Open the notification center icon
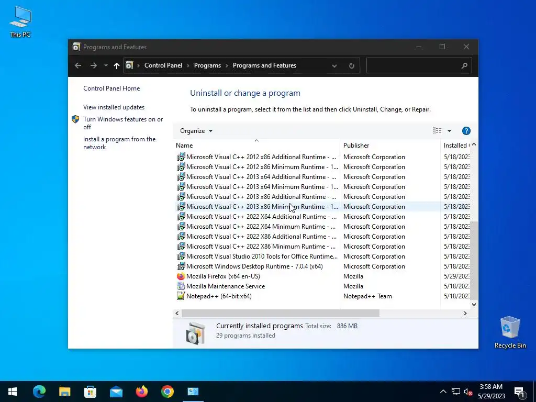 (x=520, y=392)
